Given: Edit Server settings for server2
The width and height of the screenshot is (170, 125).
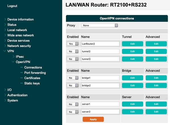Looking at the screenshot, I should pos(133,112).
